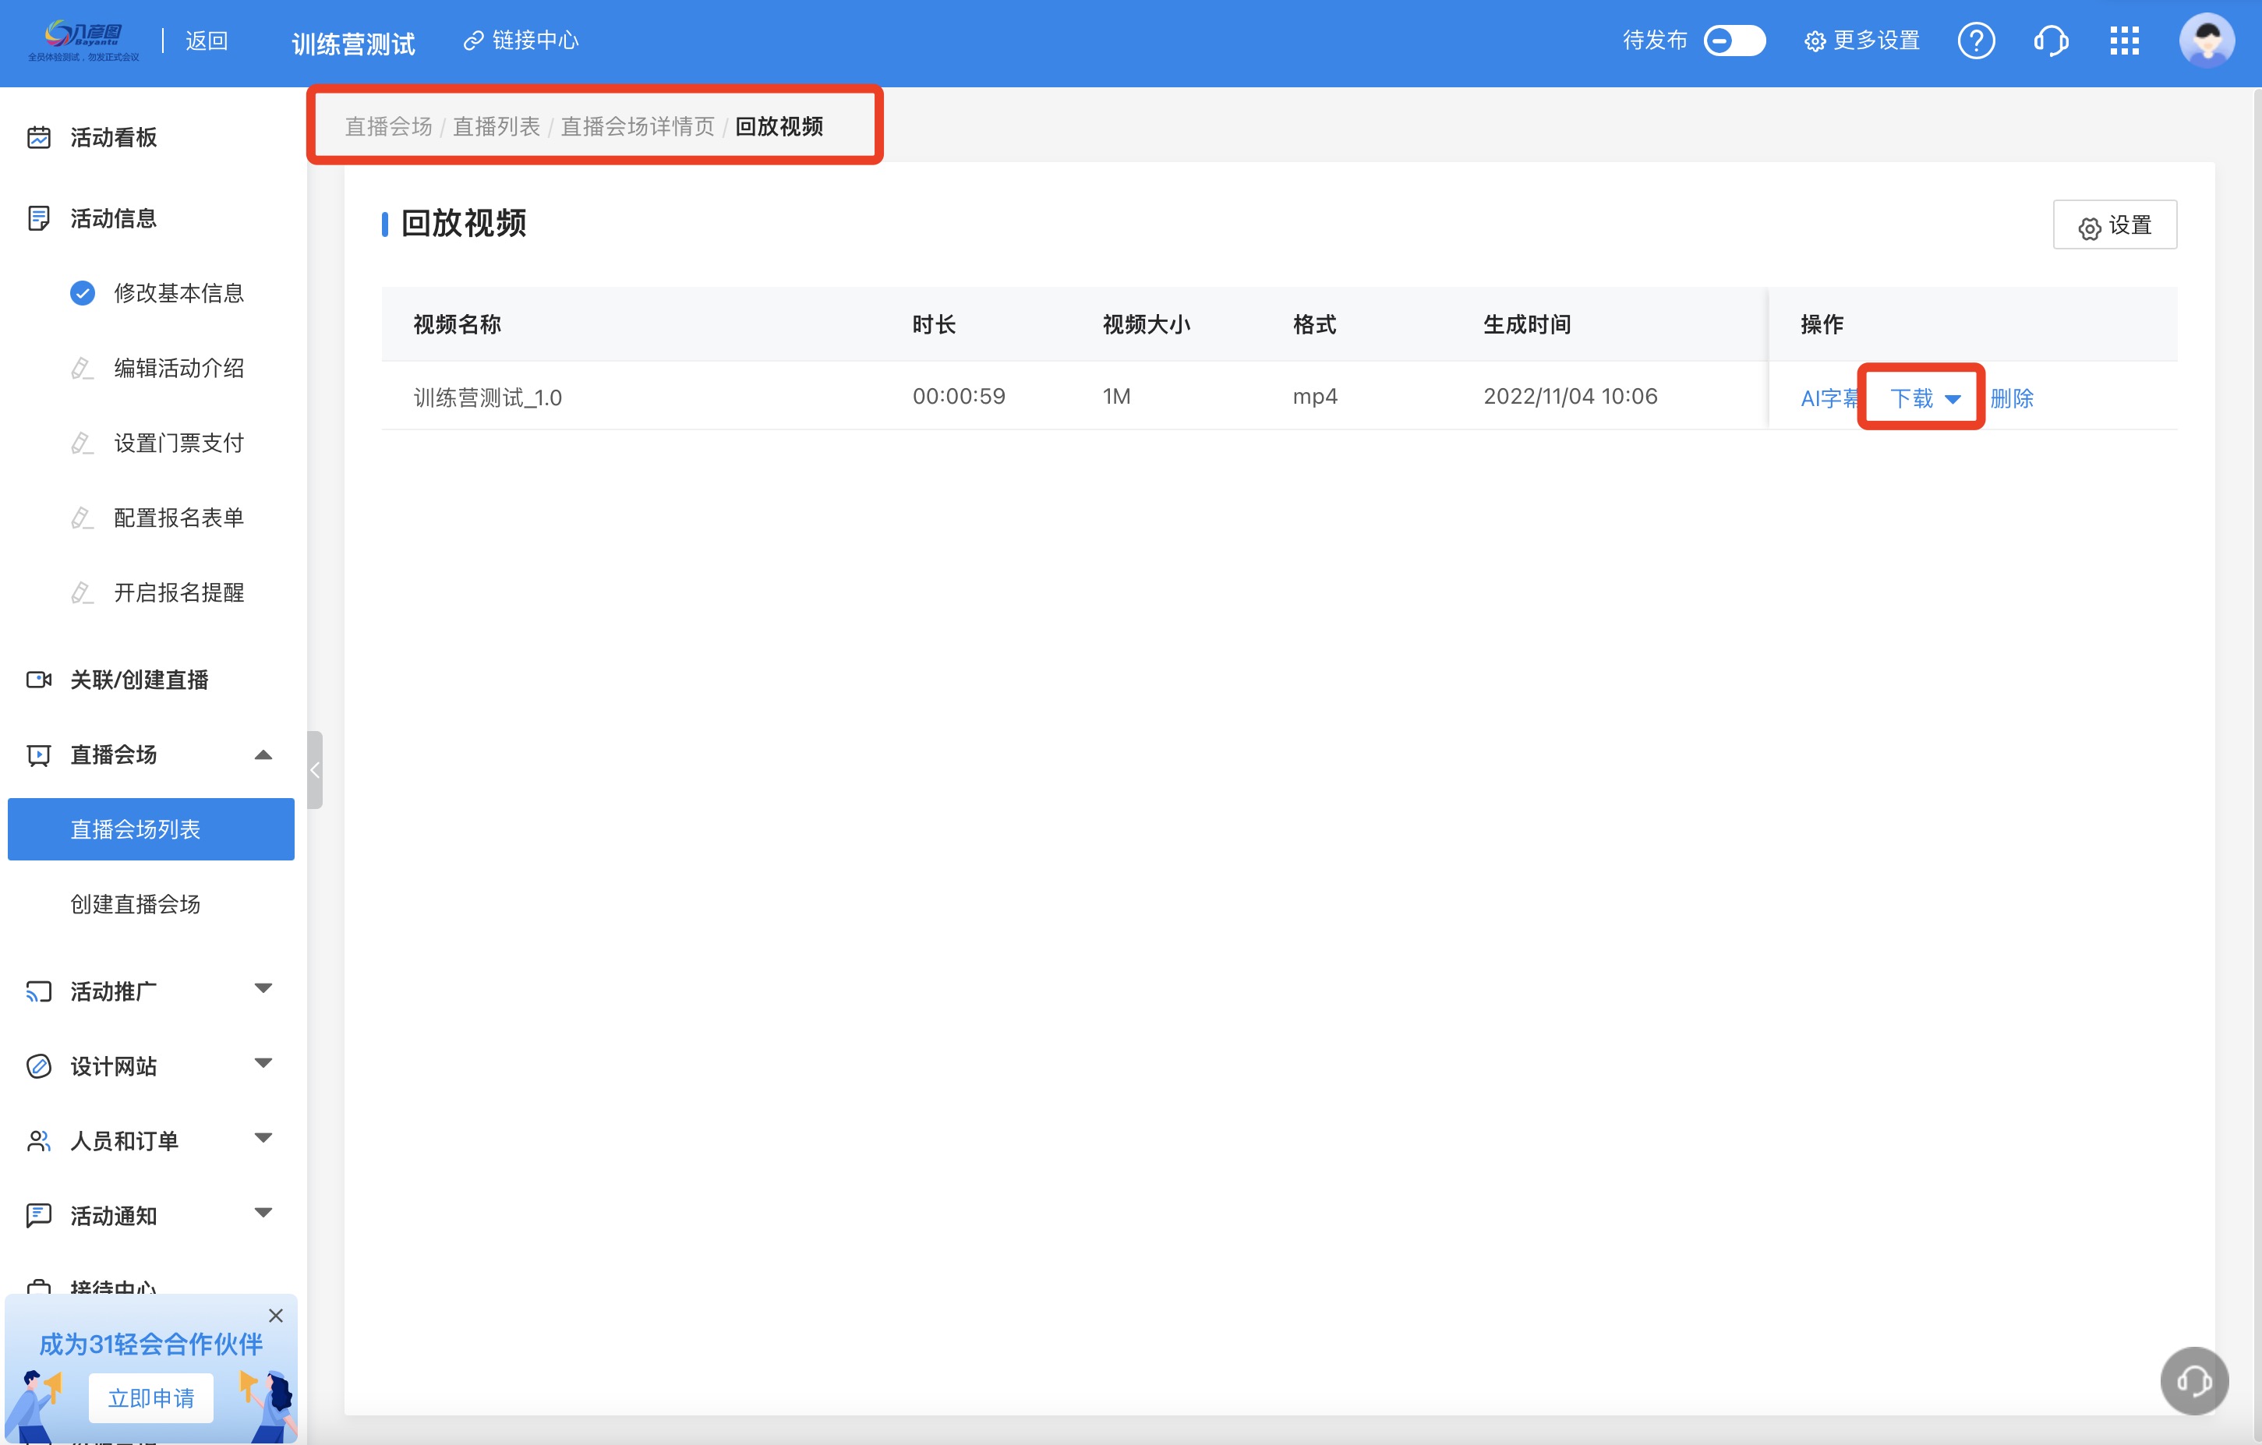The width and height of the screenshot is (2262, 1445).
Task: Click the 关联/创建直播 camera icon
Action: pyautogui.click(x=38, y=680)
